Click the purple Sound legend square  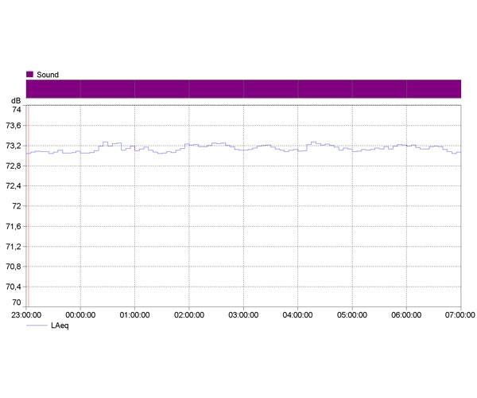point(30,75)
